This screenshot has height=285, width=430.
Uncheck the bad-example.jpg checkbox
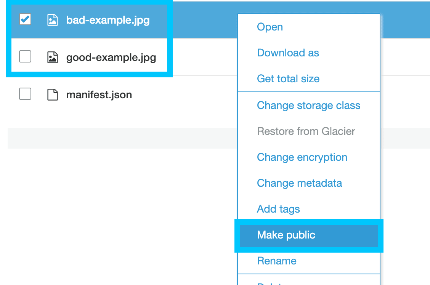pos(25,19)
